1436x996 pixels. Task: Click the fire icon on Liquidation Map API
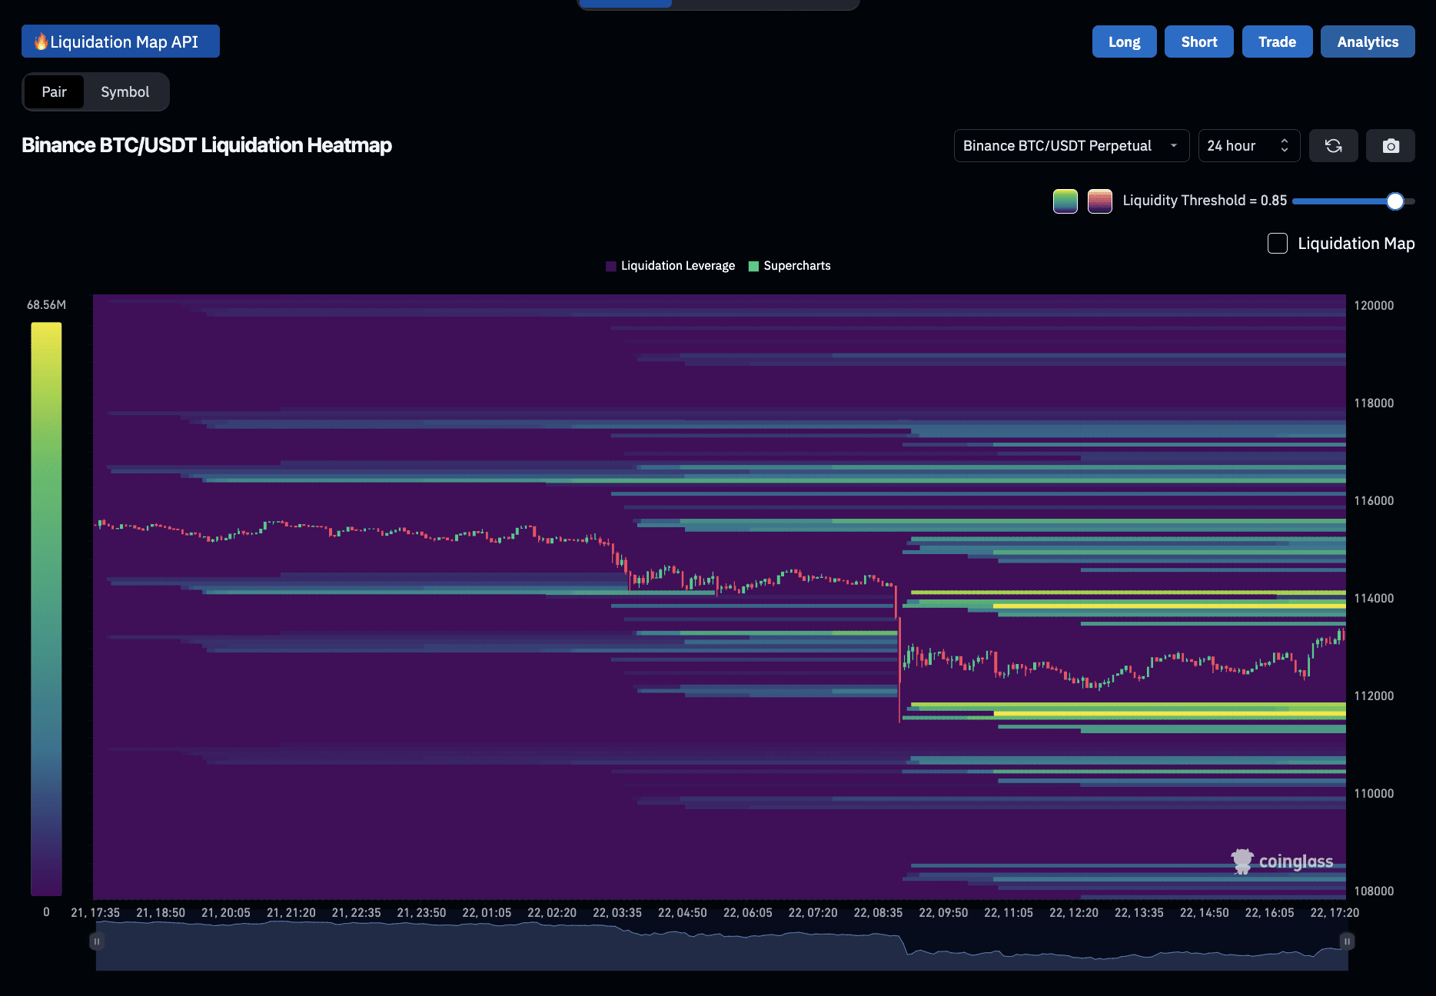(42, 41)
